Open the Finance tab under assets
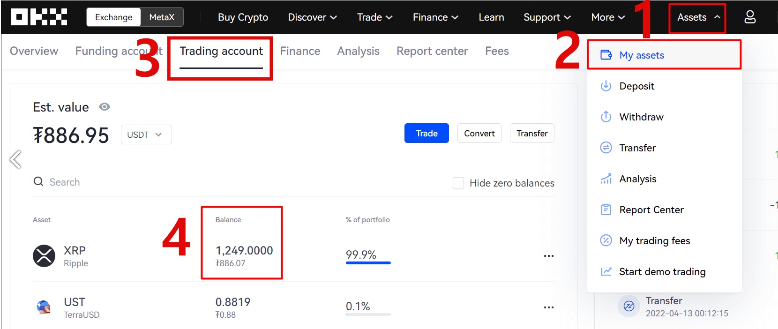Image resolution: width=778 pixels, height=329 pixels. (300, 51)
